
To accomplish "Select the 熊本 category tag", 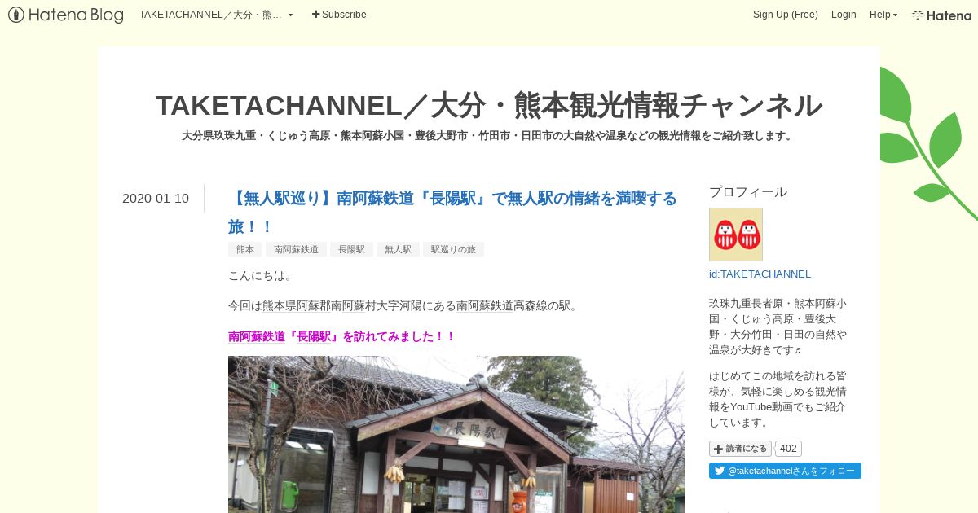I will coord(245,250).
